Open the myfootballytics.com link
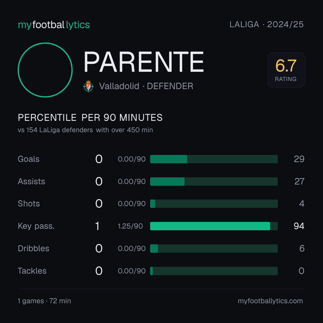This screenshot has width=323, height=323. [x=270, y=301]
